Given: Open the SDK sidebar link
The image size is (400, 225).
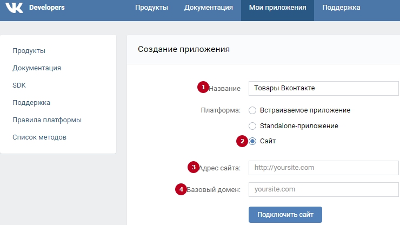Looking at the screenshot, I should [19, 85].
